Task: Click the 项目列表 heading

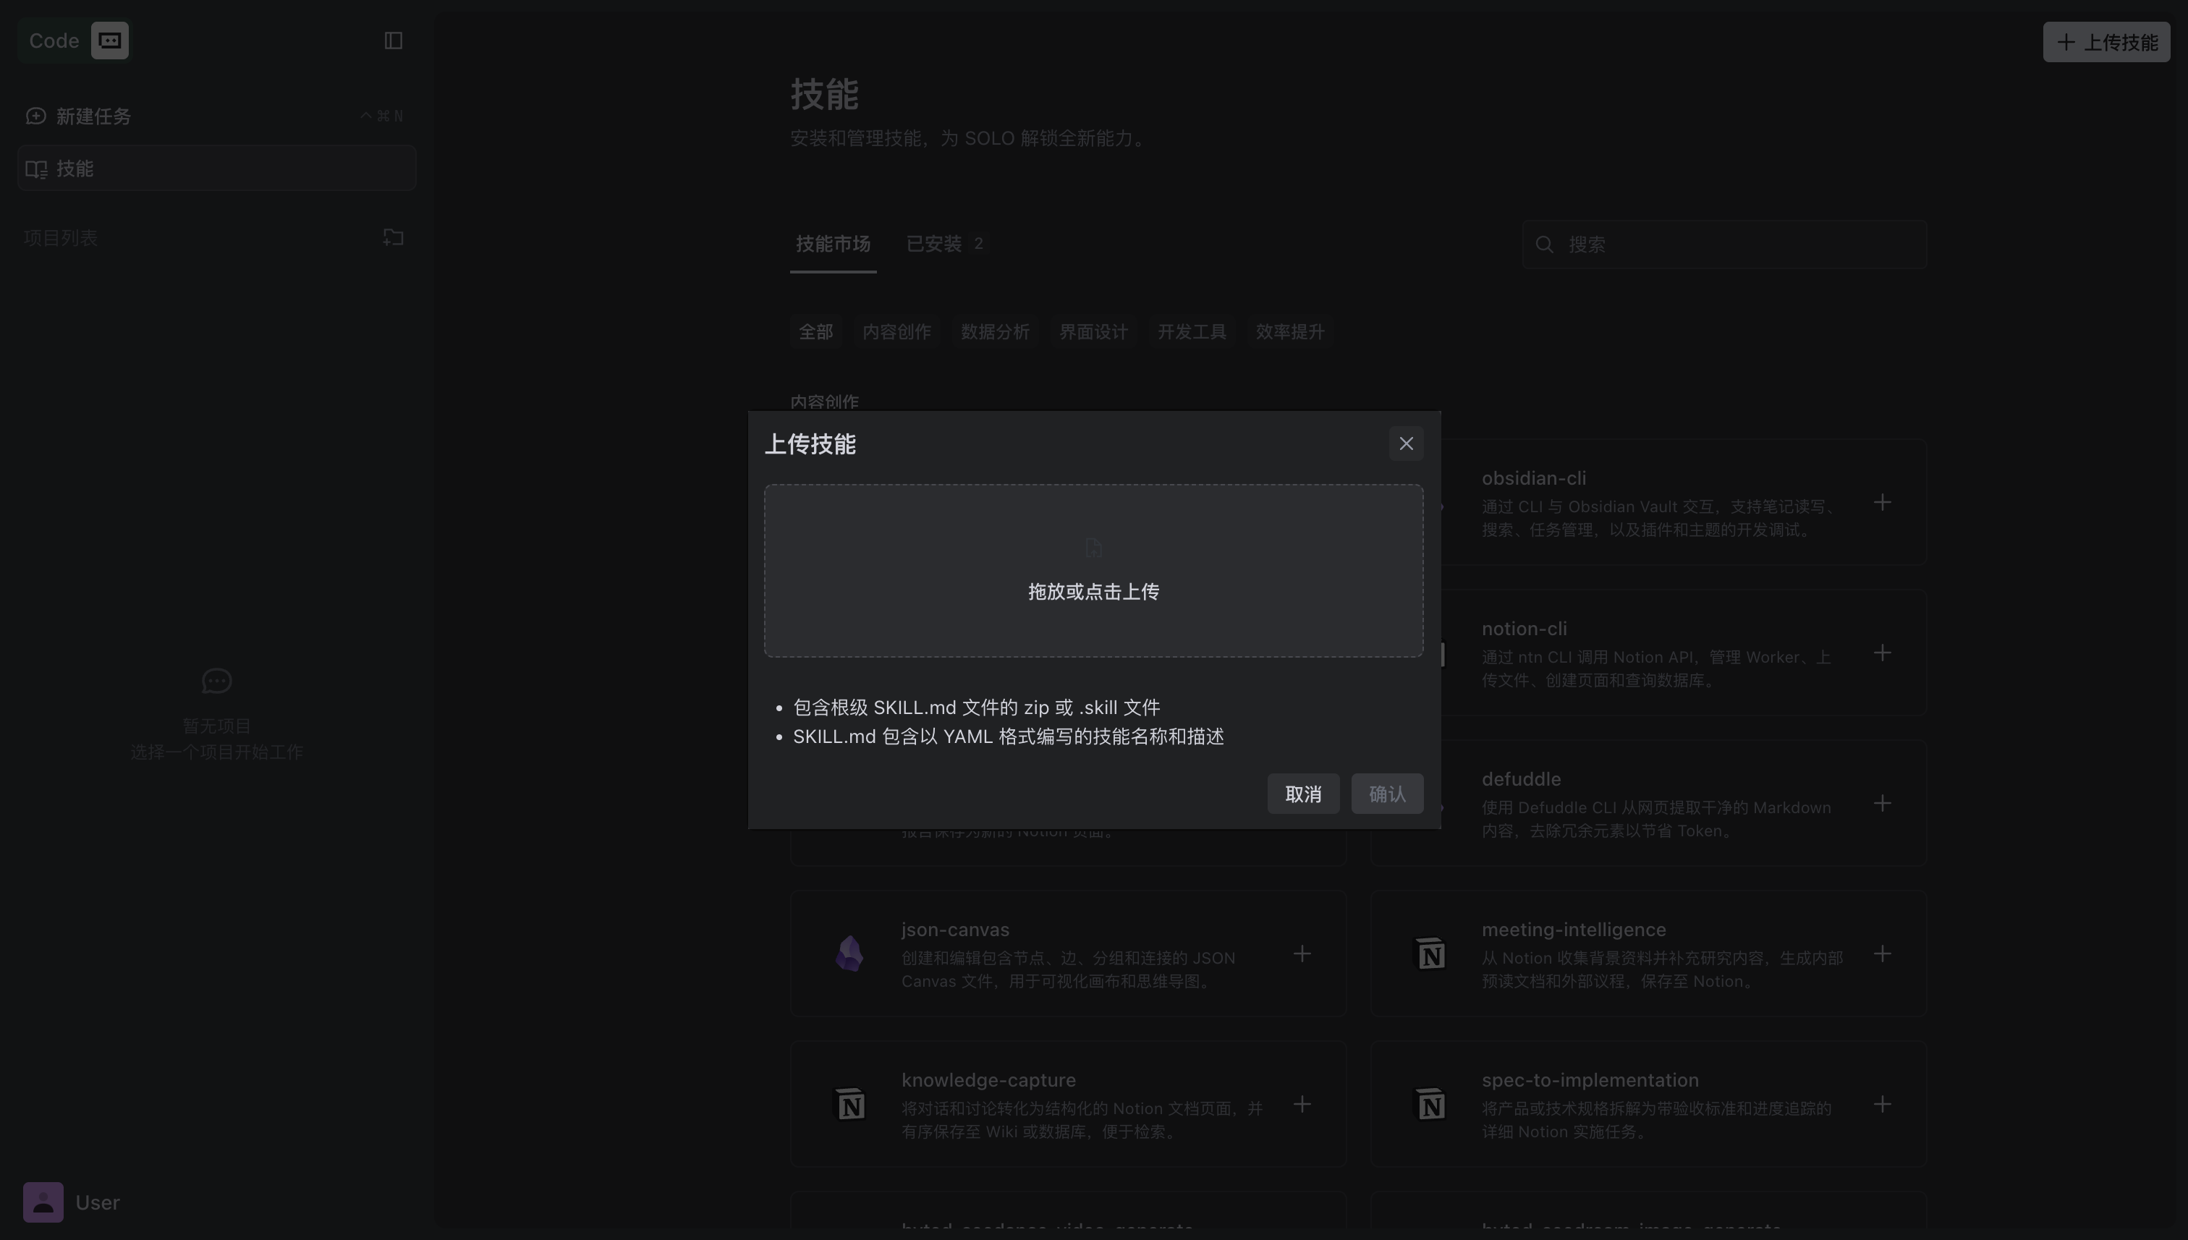Action: [x=61, y=239]
